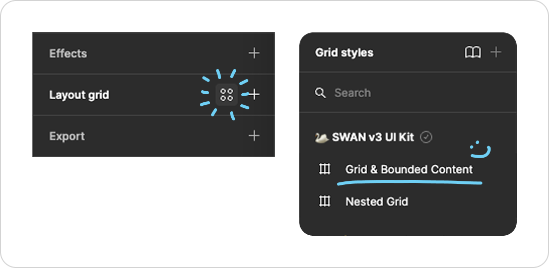Focus the Search field in Grid styles
This screenshot has height=268, width=549.
tap(408, 93)
